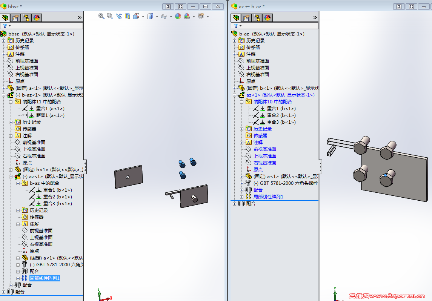Screen dimensions: 432x301
Task: Toggle the bbsz panel collapse handle
Action: (85, 167)
